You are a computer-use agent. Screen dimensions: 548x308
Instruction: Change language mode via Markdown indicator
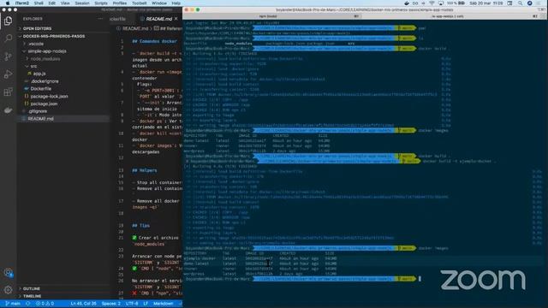(164, 304)
